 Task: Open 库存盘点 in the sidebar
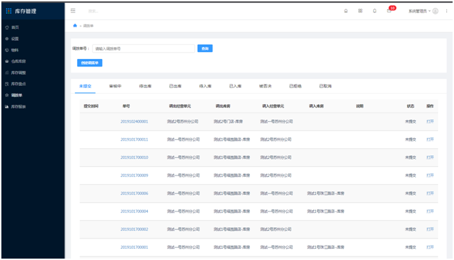pos(18,84)
